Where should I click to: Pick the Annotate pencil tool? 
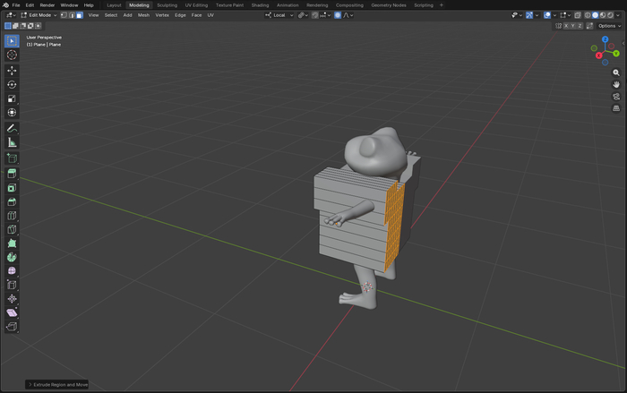click(x=12, y=128)
